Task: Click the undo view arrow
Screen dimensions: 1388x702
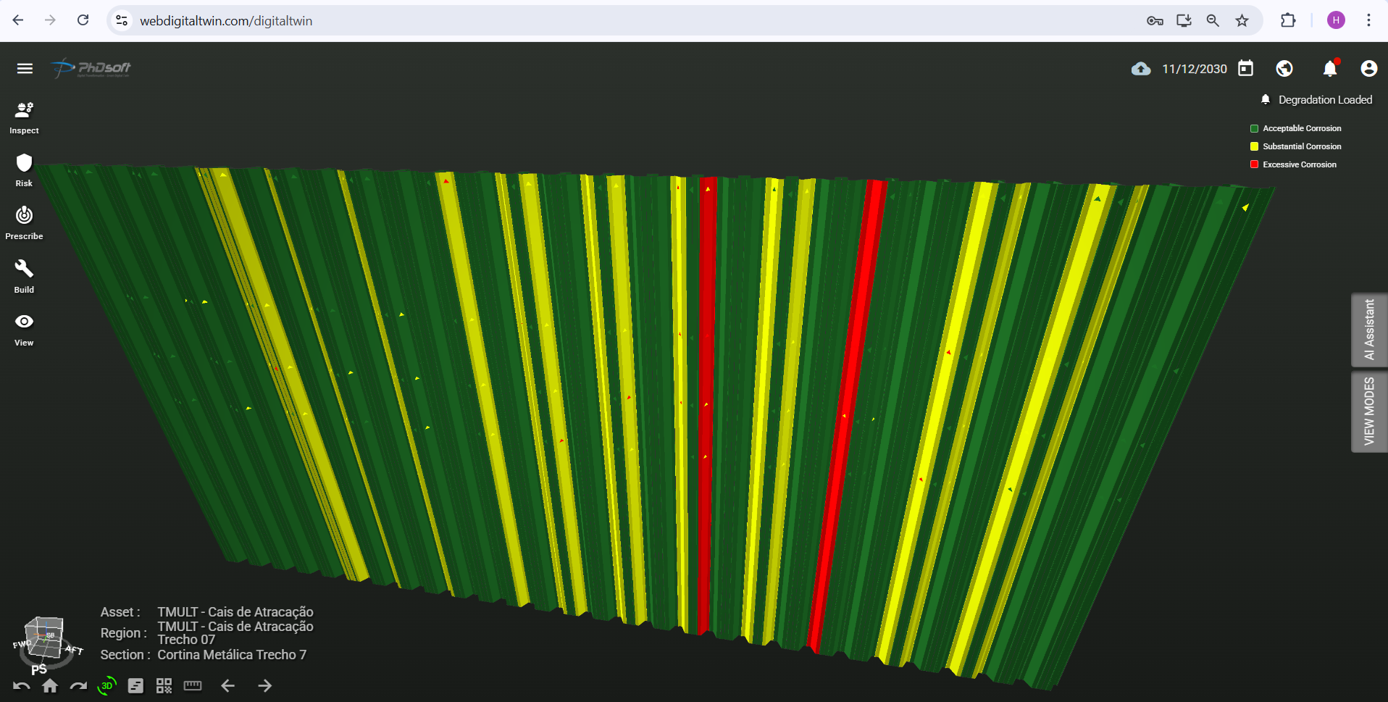Action: pyautogui.click(x=22, y=685)
